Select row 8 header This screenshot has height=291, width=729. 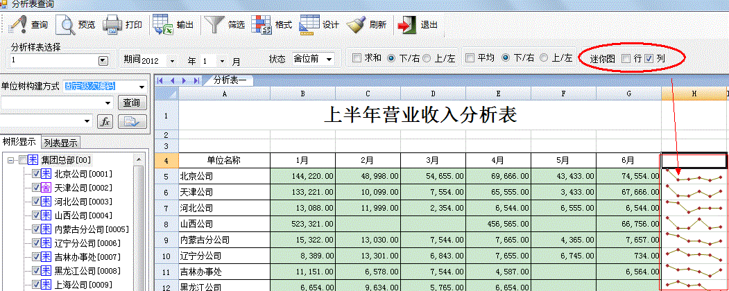[166, 224]
